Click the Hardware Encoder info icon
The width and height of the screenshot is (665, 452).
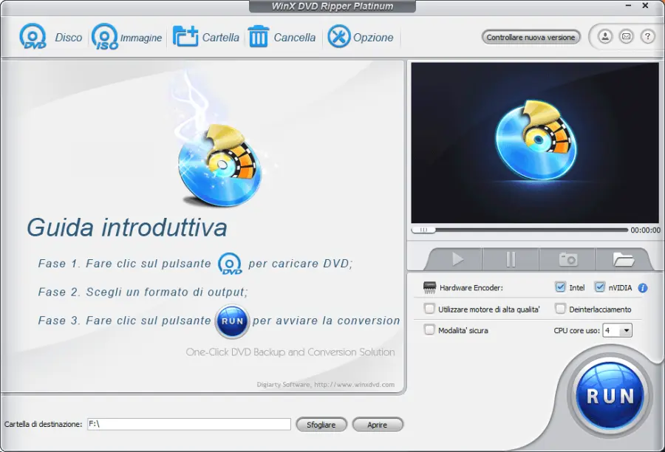click(x=642, y=288)
